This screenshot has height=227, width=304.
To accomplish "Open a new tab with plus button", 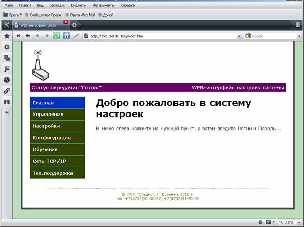I will (x=74, y=25).
